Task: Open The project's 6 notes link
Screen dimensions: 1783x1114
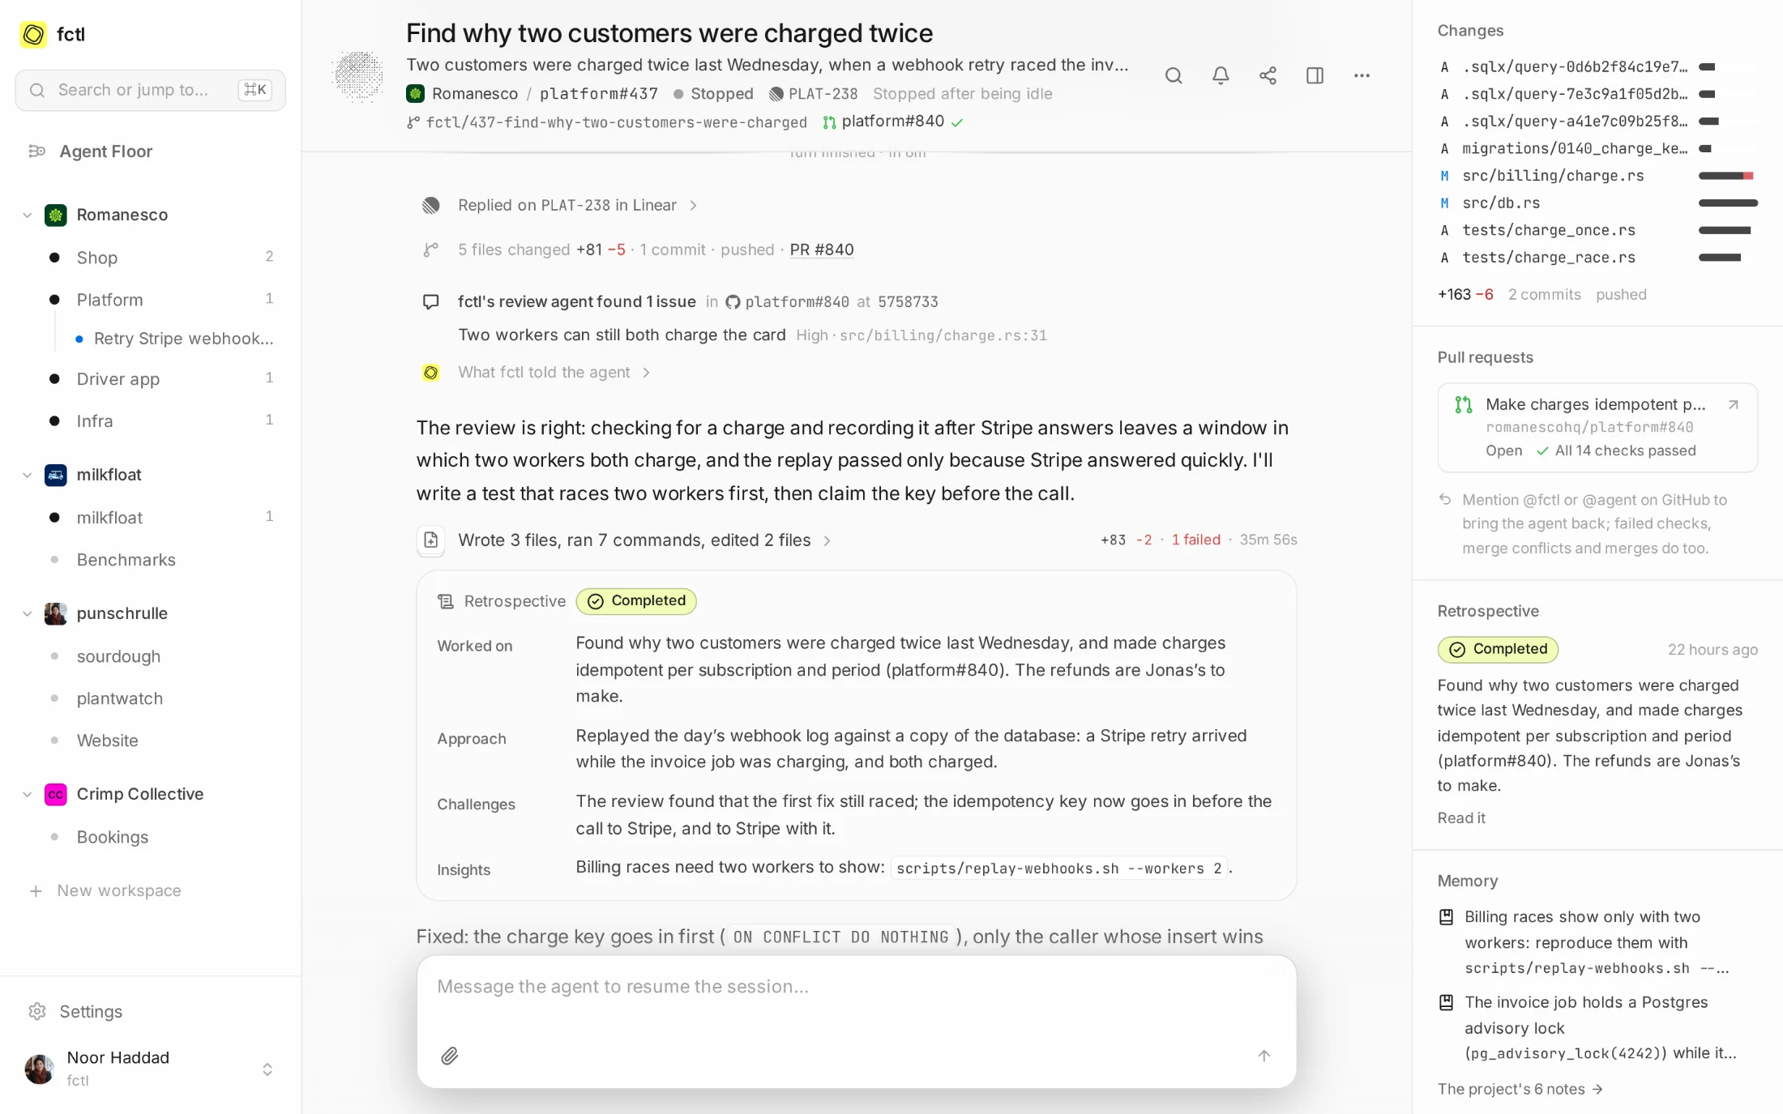Action: point(1520,1089)
